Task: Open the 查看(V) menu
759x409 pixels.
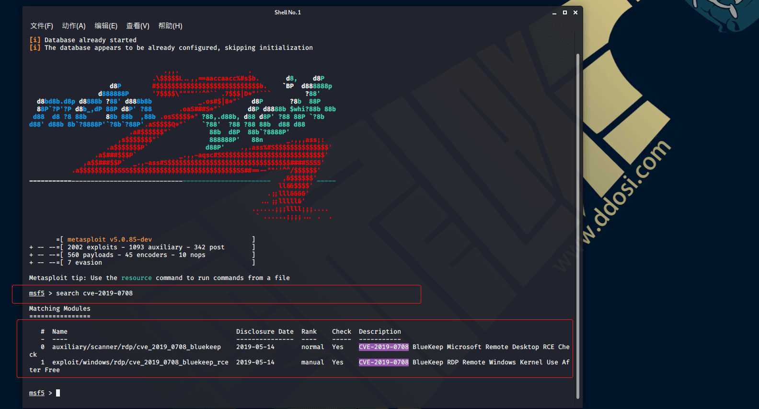Action: [x=138, y=26]
